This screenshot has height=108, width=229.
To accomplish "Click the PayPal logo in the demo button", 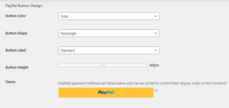I will [x=106, y=92].
